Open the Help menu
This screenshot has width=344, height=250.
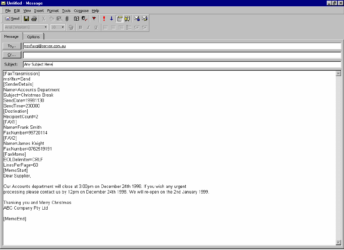[x=95, y=10]
